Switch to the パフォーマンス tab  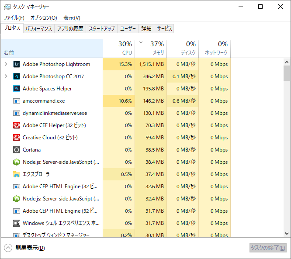coord(39,28)
